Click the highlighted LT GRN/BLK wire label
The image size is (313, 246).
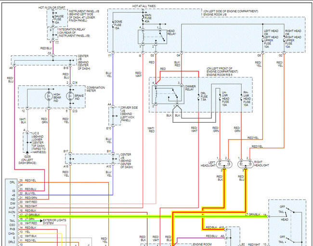tap(252, 215)
